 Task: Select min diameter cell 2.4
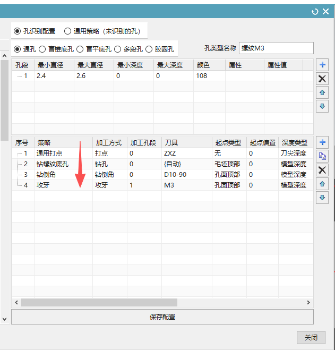click(x=54, y=76)
